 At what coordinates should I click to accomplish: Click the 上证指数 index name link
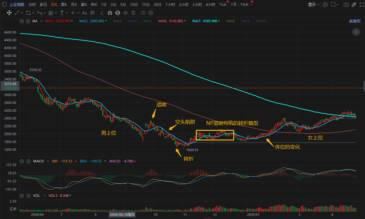pos(17,5)
